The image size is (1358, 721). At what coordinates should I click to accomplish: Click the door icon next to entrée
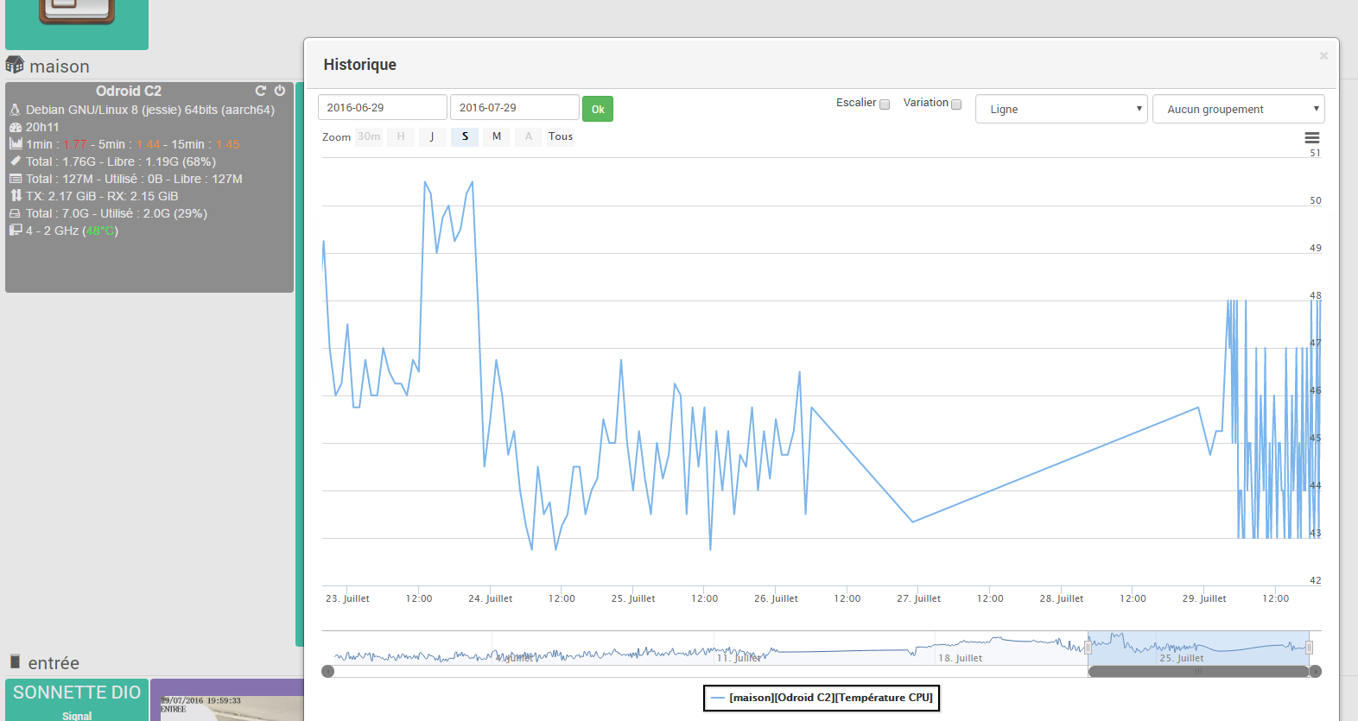(x=15, y=661)
